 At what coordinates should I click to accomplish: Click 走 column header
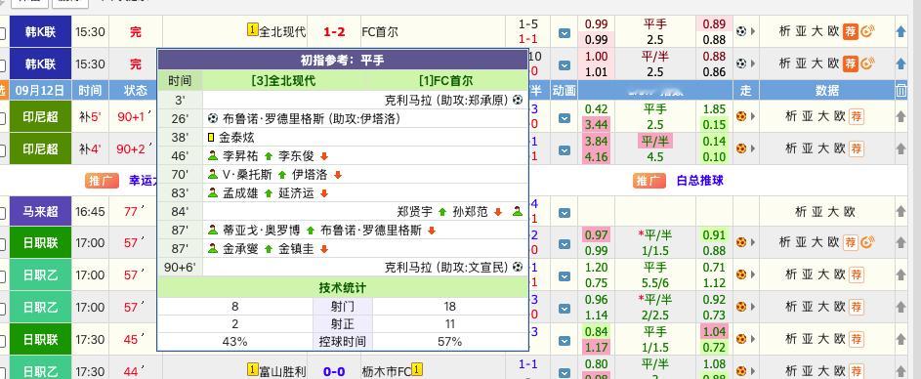pyautogui.click(x=745, y=91)
